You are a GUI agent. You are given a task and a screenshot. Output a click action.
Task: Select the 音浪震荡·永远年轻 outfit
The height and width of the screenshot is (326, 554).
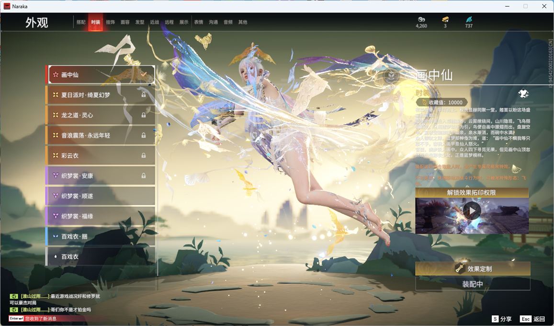[100, 135]
